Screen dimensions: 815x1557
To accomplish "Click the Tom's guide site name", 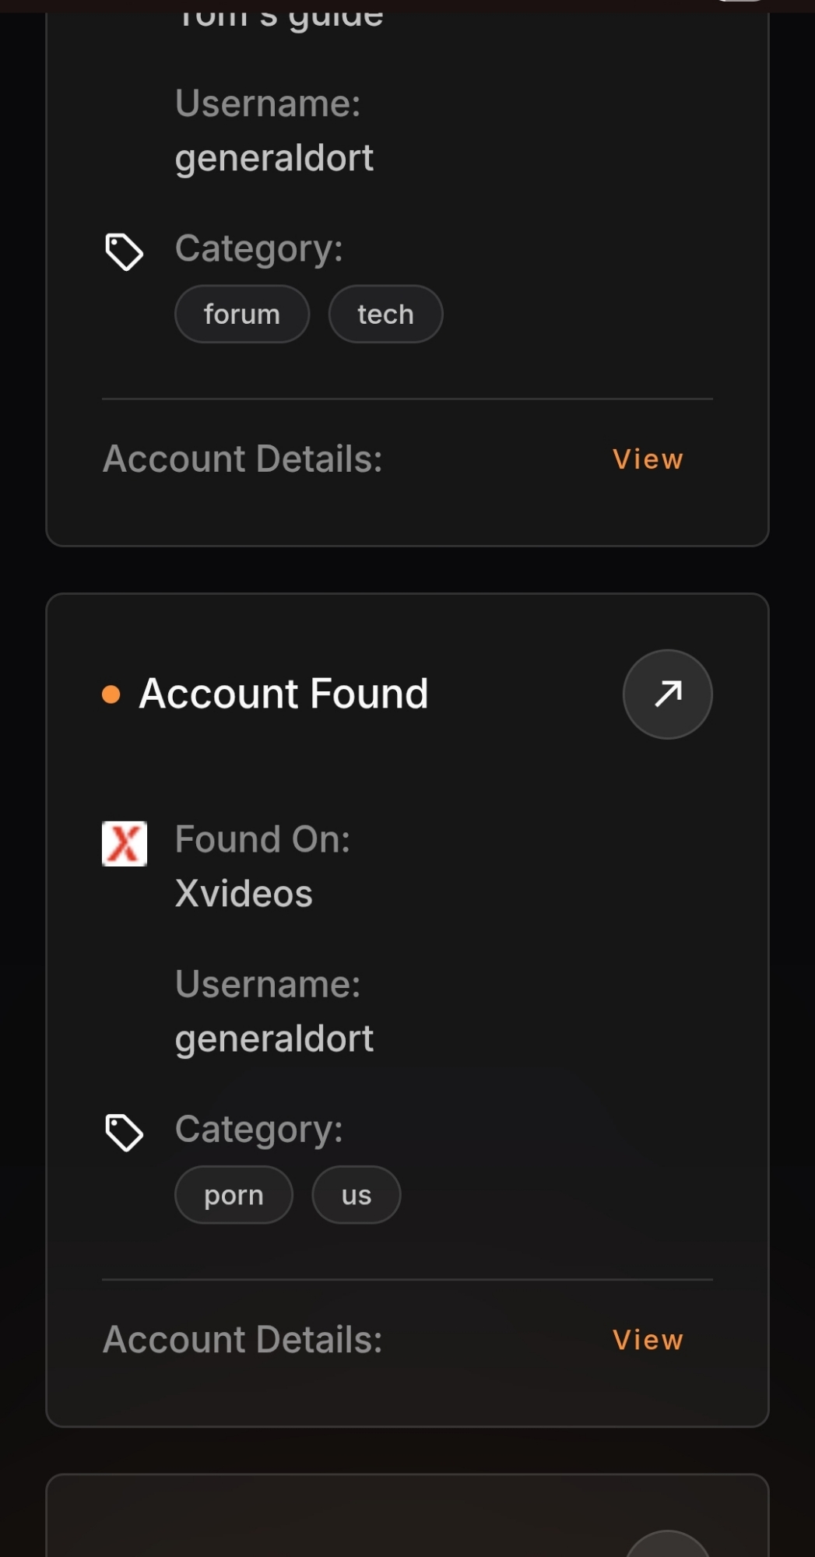I will [x=280, y=16].
